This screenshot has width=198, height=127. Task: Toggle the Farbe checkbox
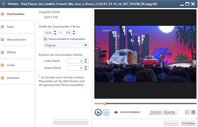point(3,27)
